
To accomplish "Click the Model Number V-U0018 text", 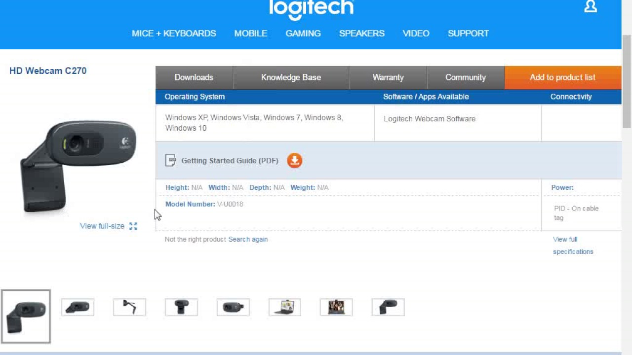I will (204, 204).
